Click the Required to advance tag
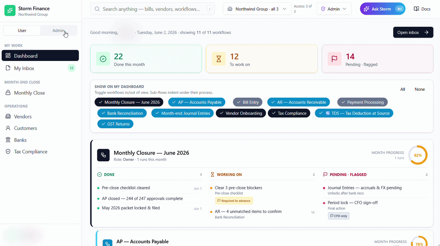This screenshot has height=246, width=440. click(x=234, y=201)
